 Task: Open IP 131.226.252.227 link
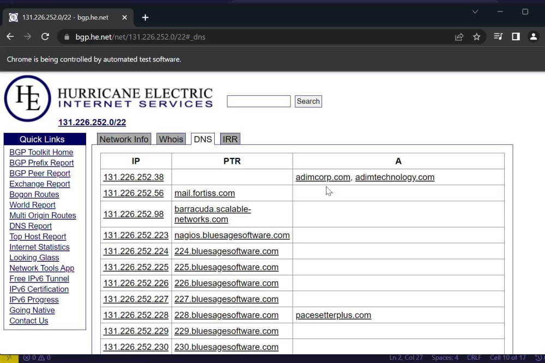136,299
